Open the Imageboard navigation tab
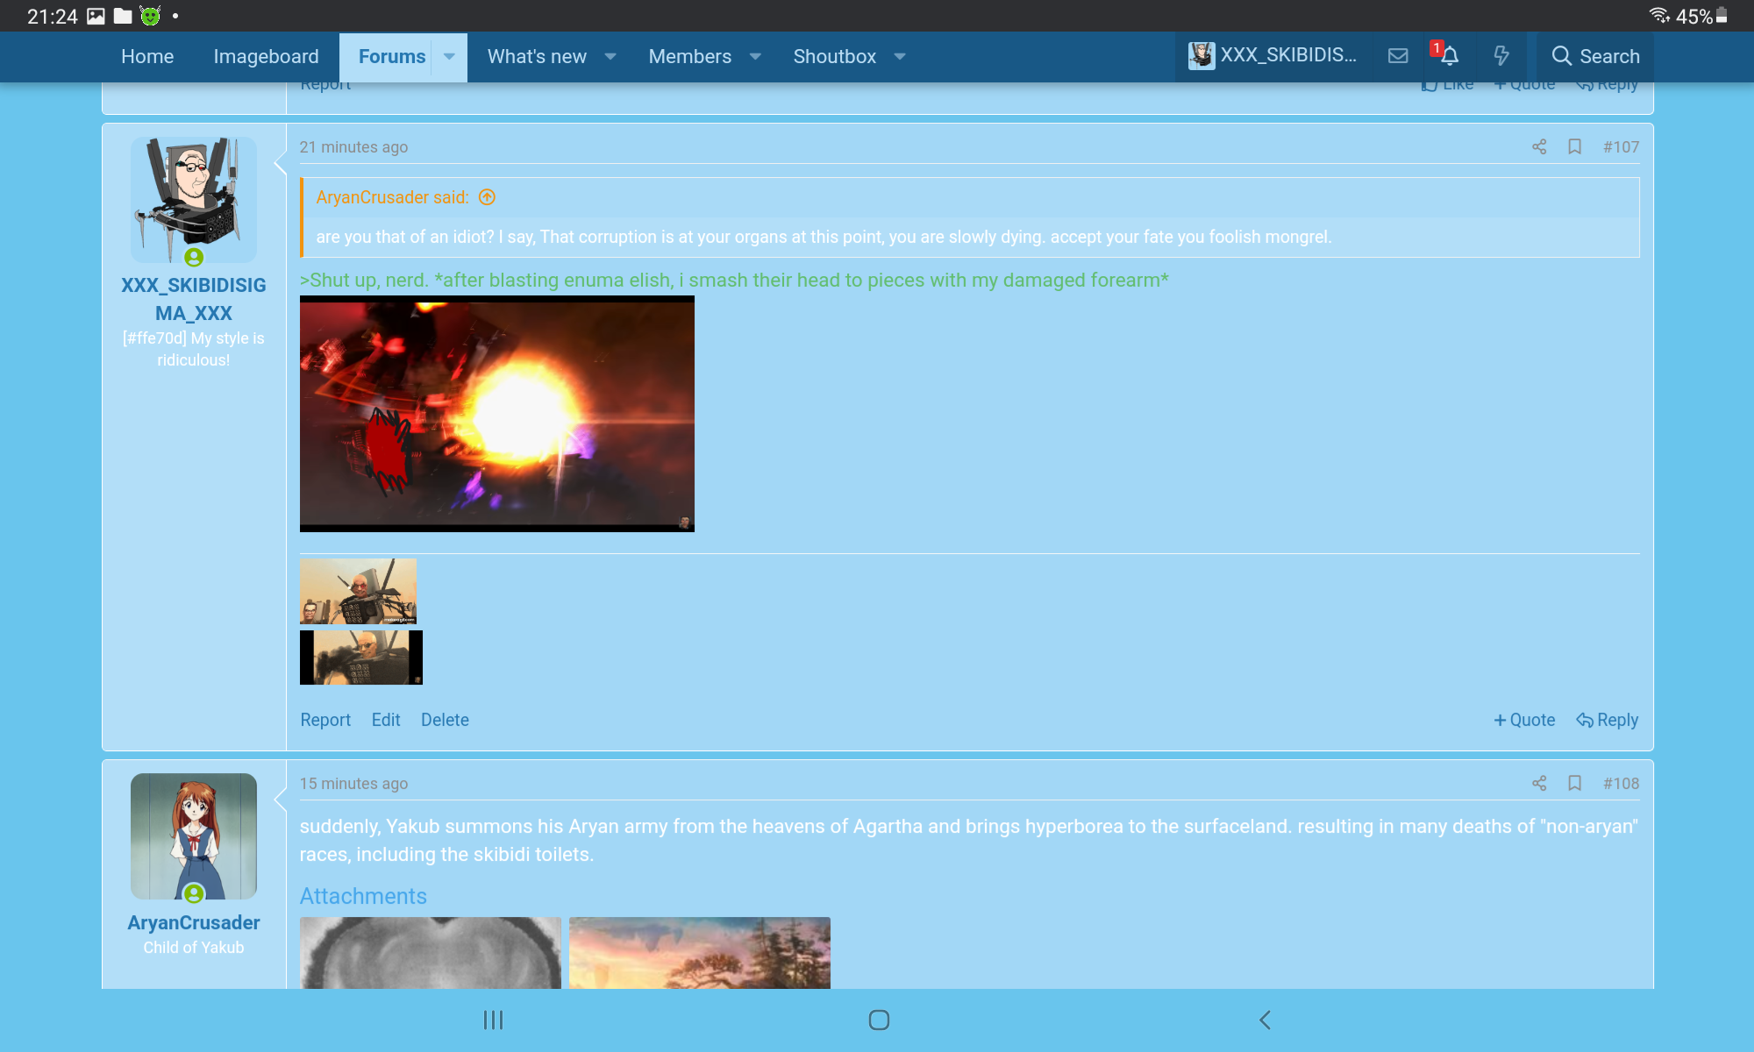This screenshot has height=1052, width=1754. coord(266,57)
